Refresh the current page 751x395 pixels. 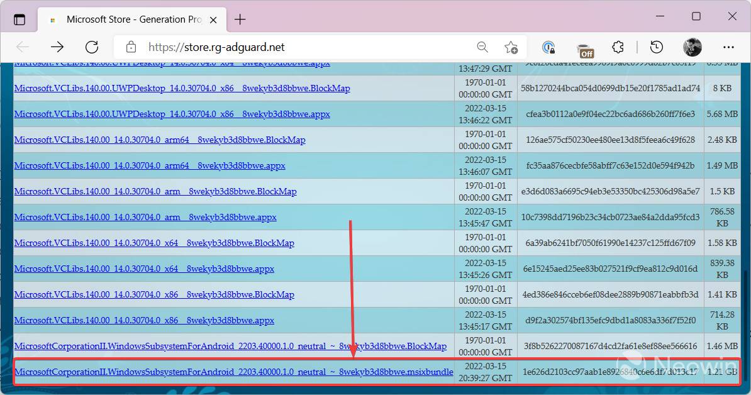[x=91, y=47]
